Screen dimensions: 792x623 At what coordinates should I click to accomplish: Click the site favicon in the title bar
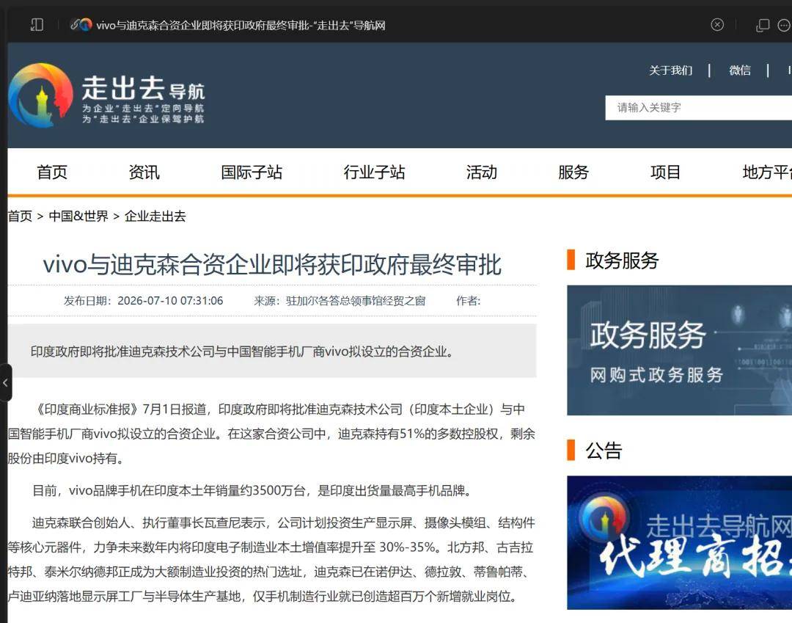pyautogui.click(x=85, y=24)
